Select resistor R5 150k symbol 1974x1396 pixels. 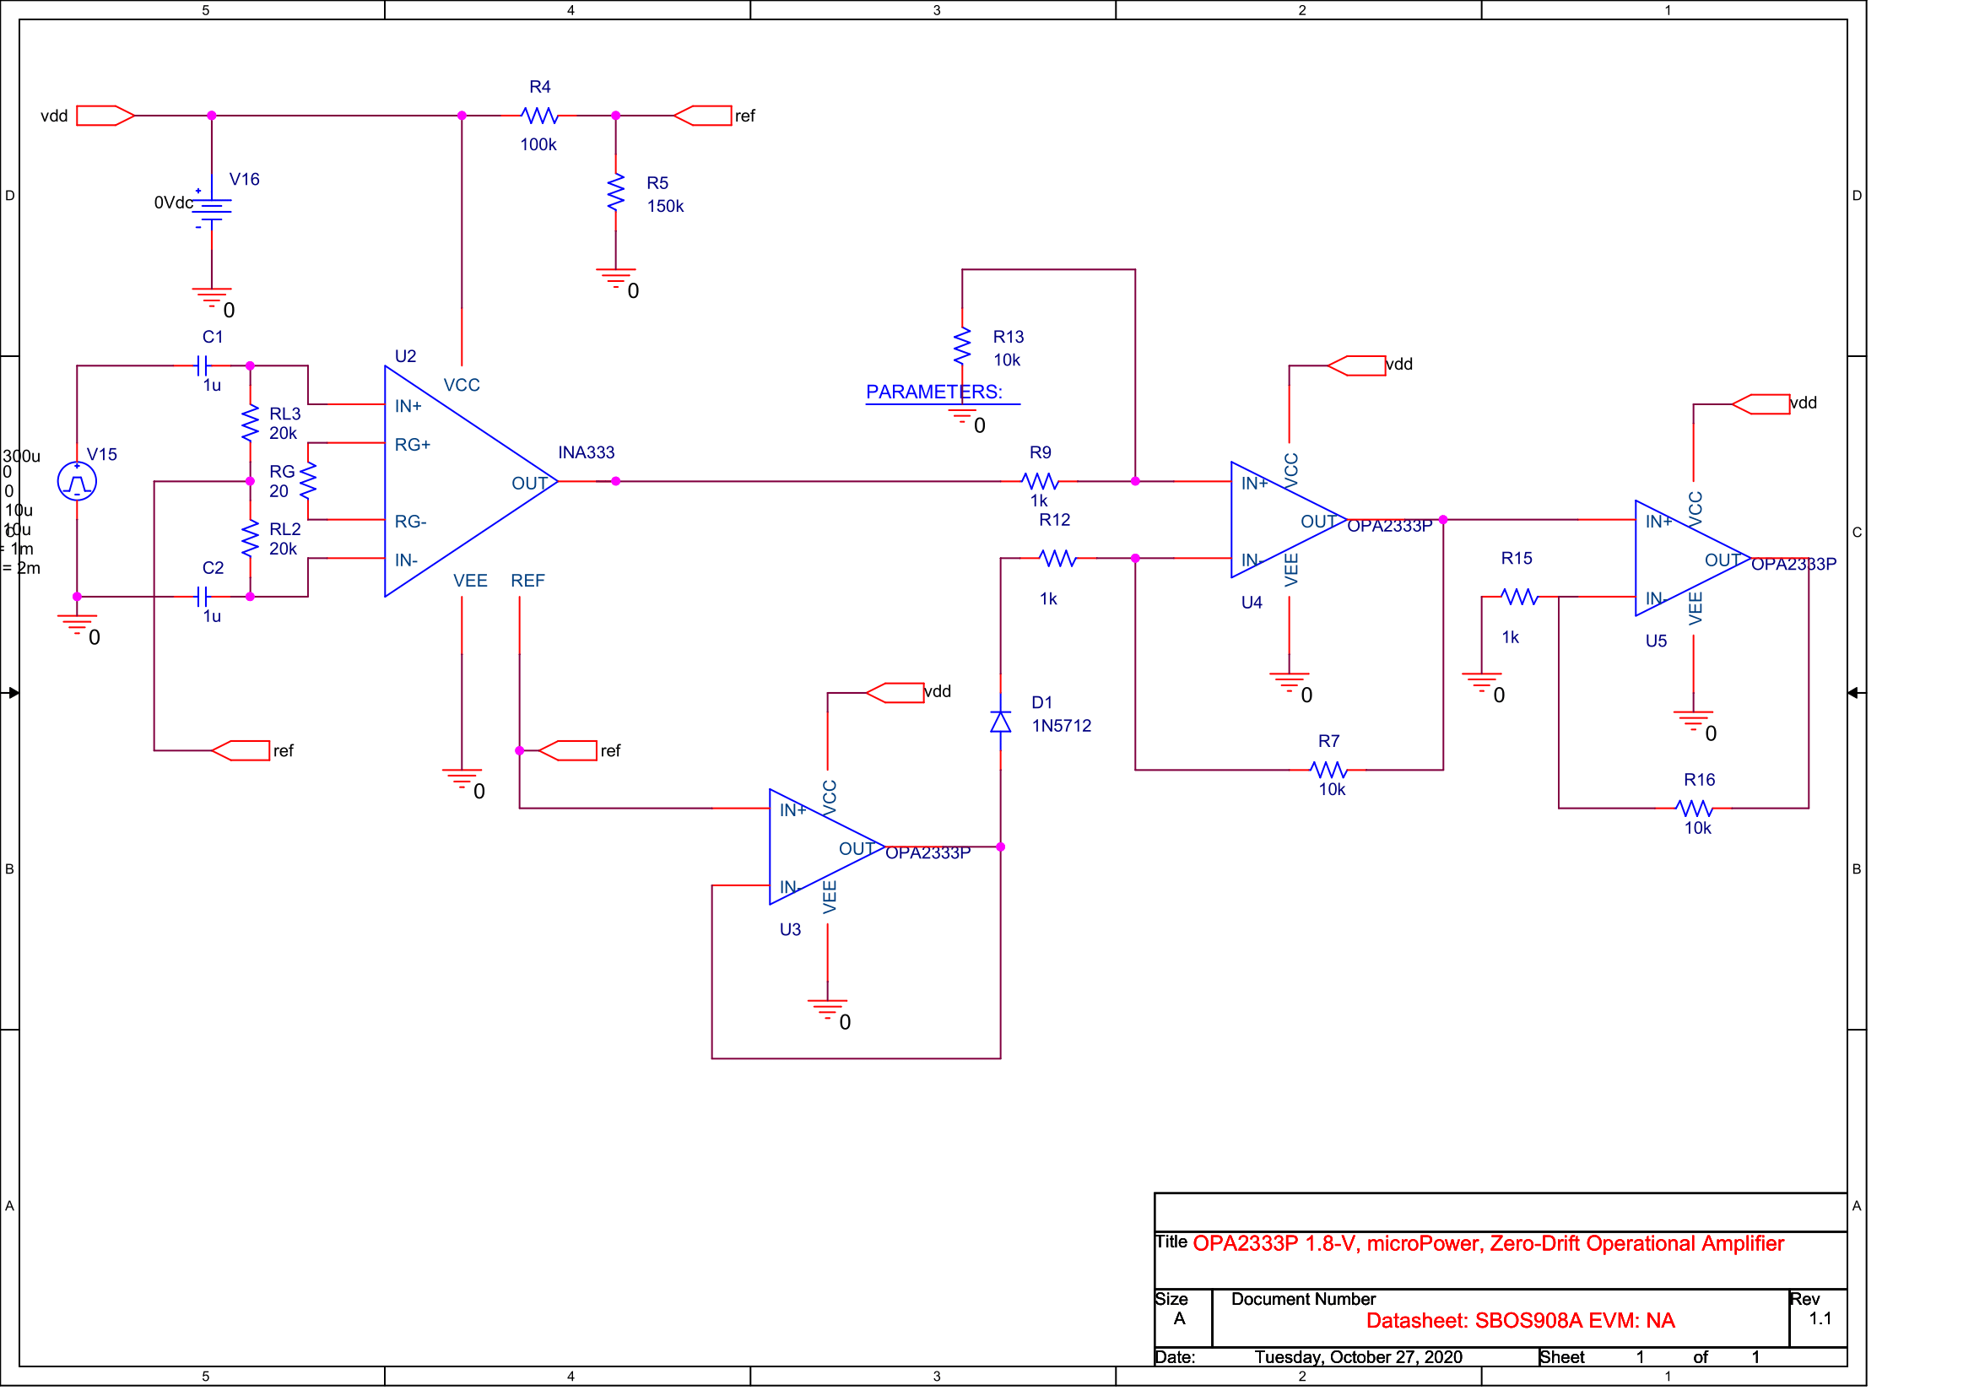tap(615, 192)
